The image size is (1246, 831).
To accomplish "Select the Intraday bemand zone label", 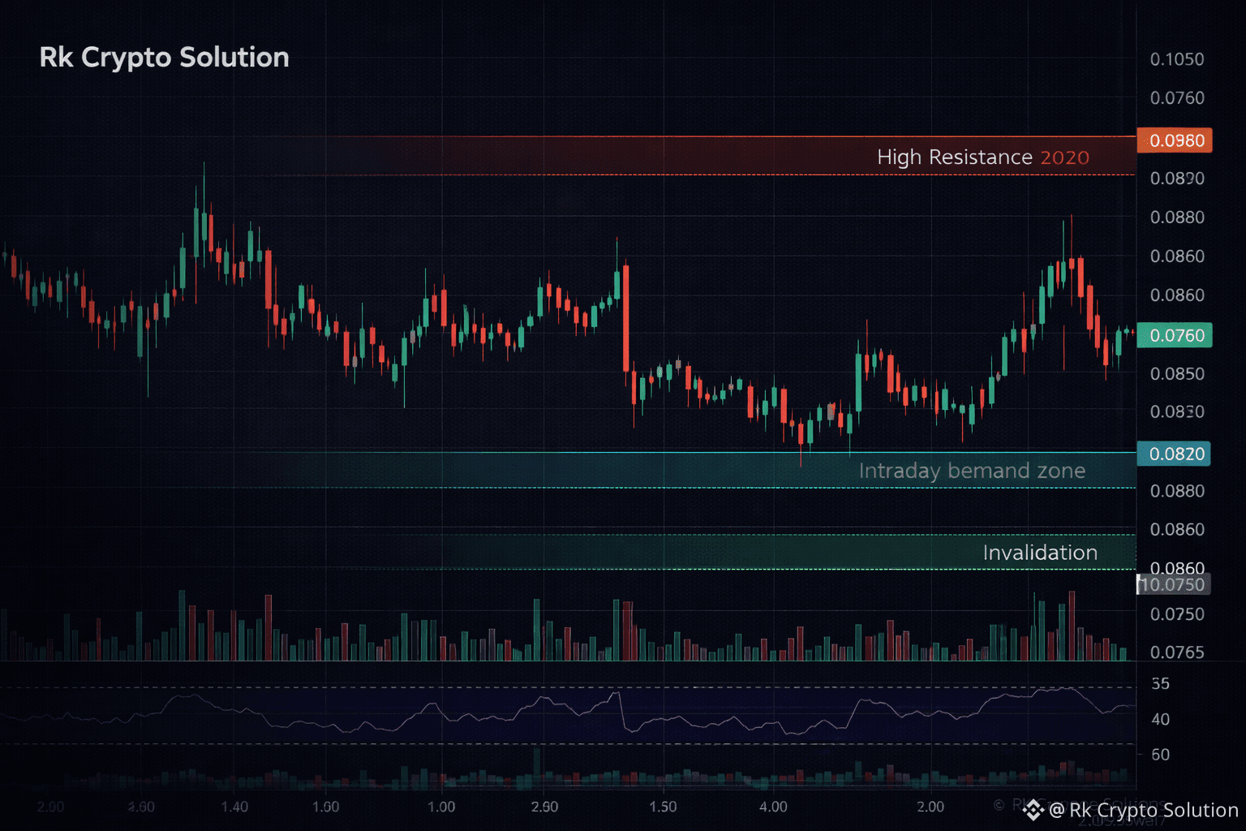I will (x=972, y=471).
